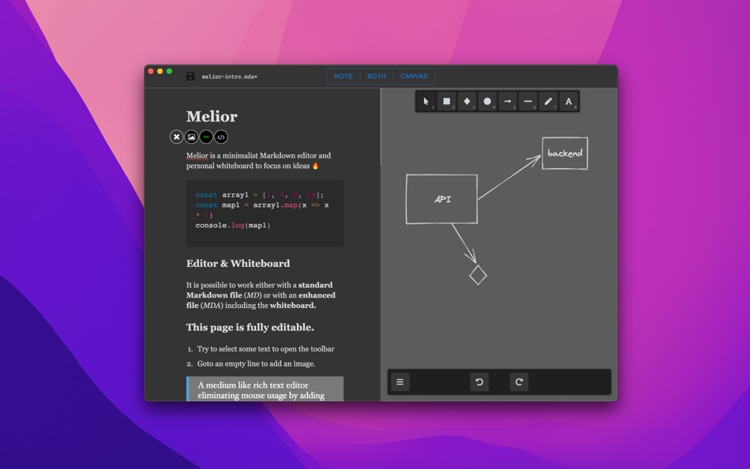Click the arrow from API to backend
This screenshot has width=750, height=469.
point(509,178)
